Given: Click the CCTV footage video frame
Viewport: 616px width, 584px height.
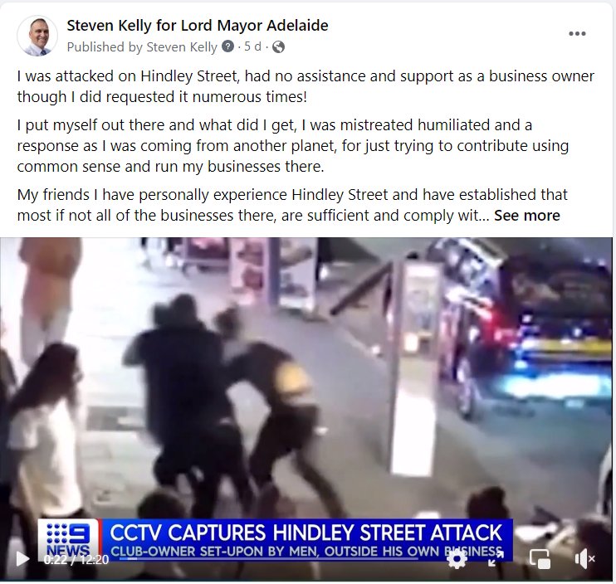Looking at the screenshot, I should tap(306, 392).
